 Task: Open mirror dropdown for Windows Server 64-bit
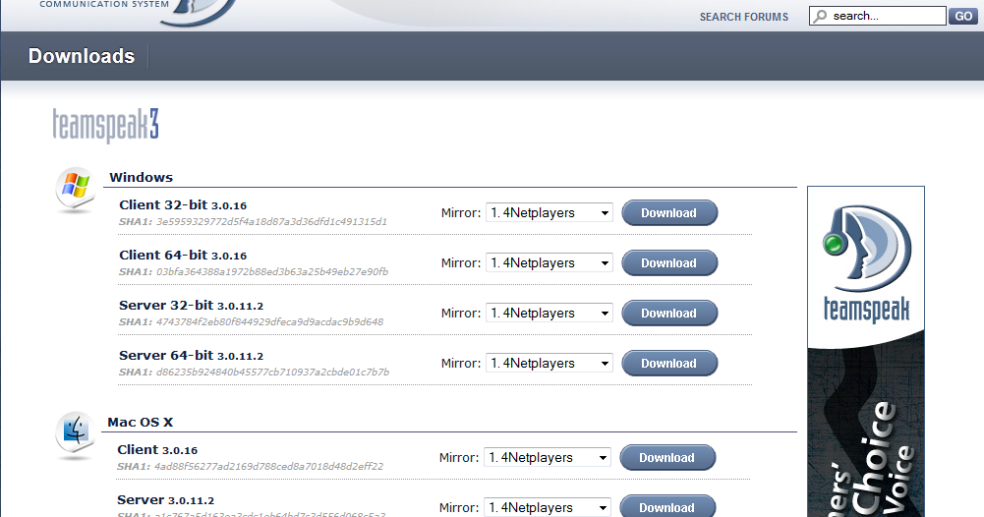pyautogui.click(x=550, y=364)
